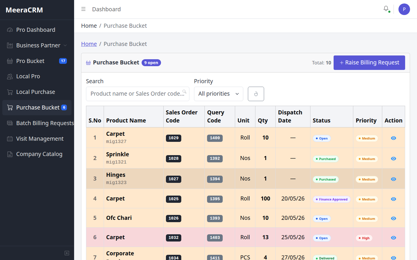Viewport: 417px width, 260px height.
Task: Click the Pro Dashboard sidebar icon
Action: click(10, 30)
